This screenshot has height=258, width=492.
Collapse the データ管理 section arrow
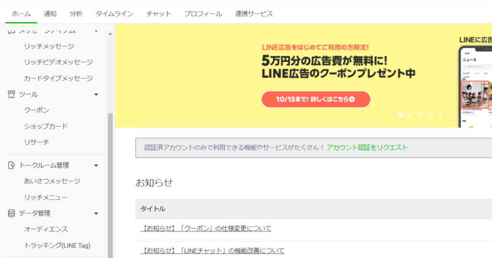pos(96,213)
